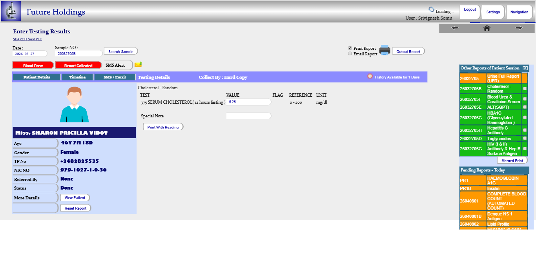Click the forward arrow navigation icon
536x270 pixels.
[519, 28]
